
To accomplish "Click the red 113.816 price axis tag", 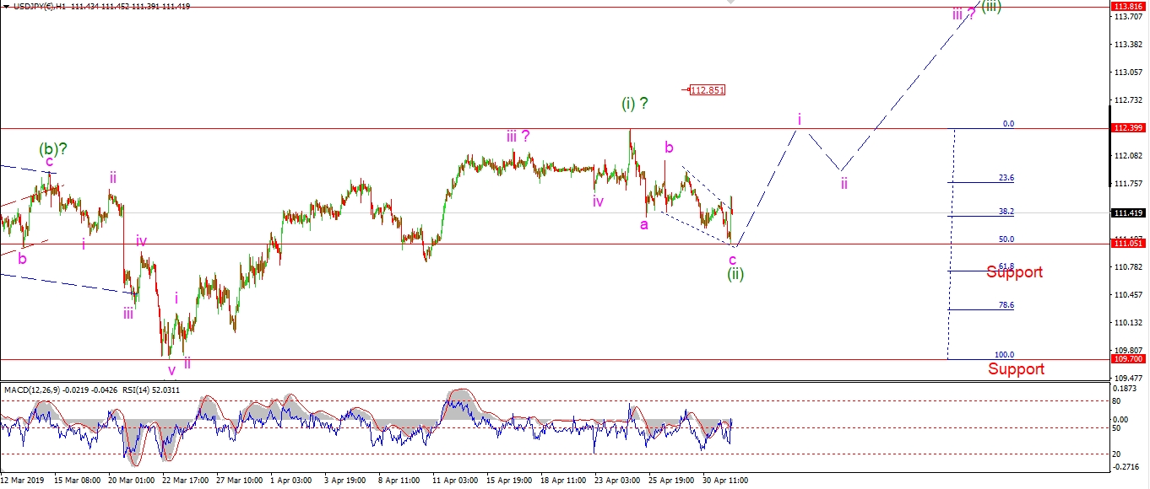I will 1129,7.
